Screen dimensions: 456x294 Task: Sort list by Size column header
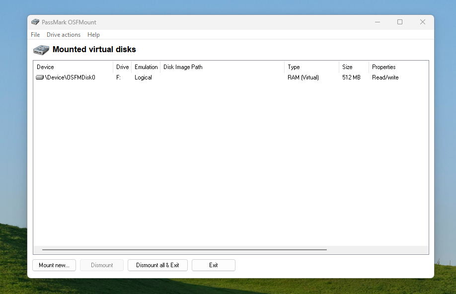353,67
